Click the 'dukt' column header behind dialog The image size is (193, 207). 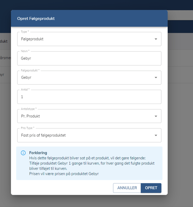(4, 41)
